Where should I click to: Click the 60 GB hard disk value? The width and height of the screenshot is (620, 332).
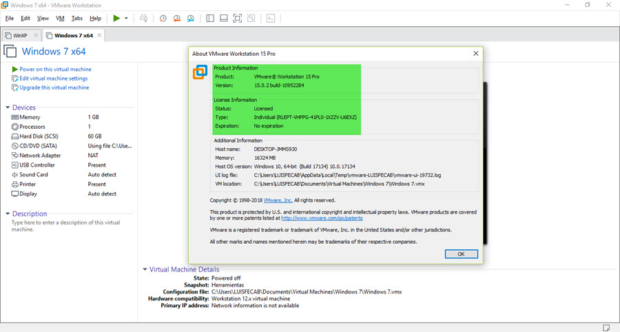pos(94,136)
